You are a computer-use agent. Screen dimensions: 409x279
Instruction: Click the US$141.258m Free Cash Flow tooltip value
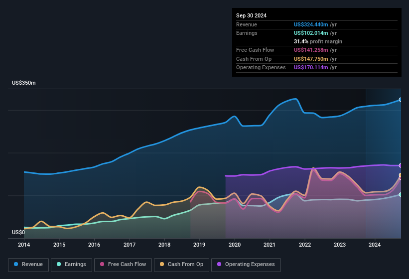point(311,50)
